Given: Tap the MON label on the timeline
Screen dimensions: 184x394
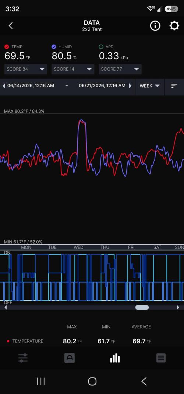Looking at the screenshot, I should 26,247.
